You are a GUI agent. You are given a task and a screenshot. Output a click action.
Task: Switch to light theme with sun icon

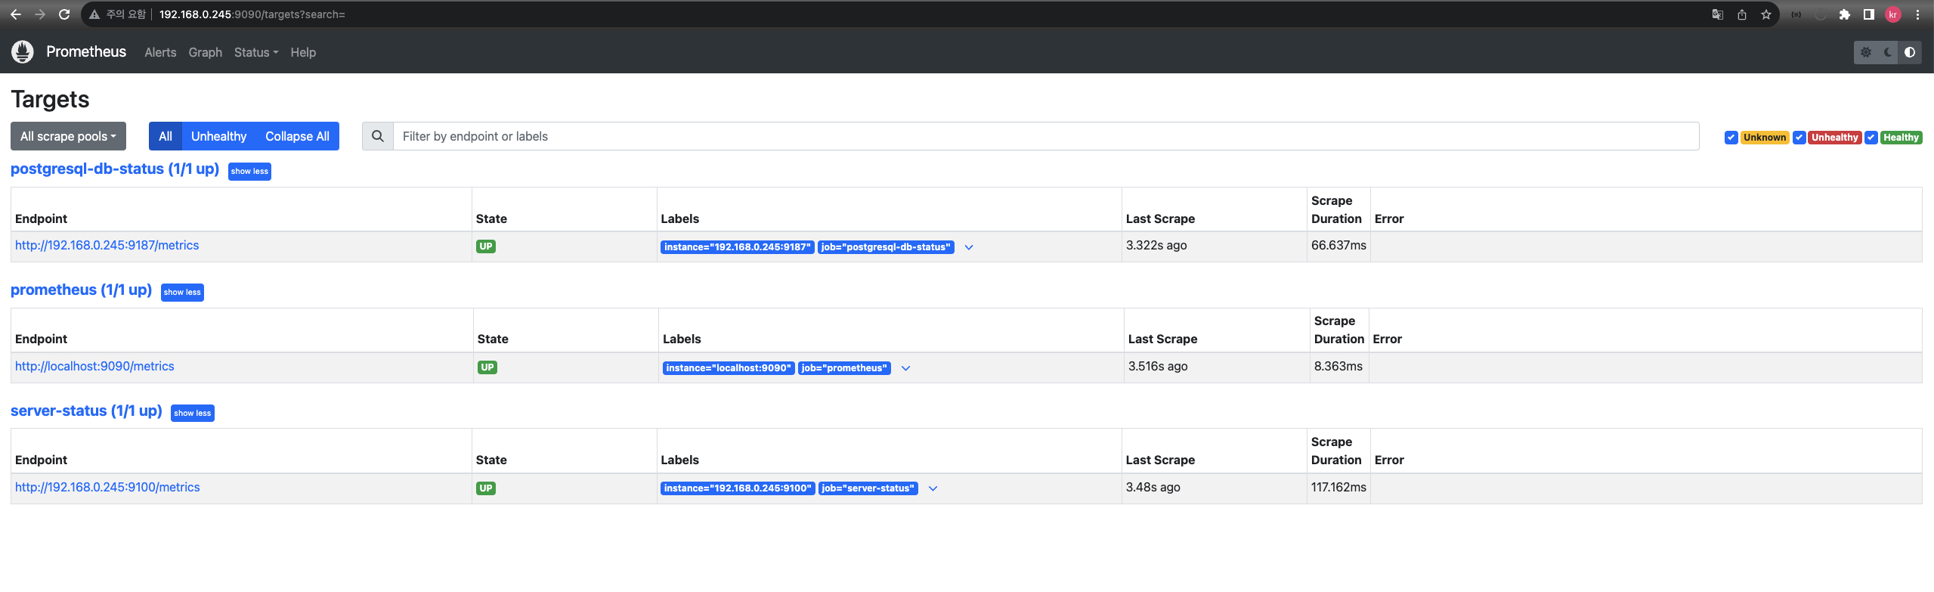1865,52
